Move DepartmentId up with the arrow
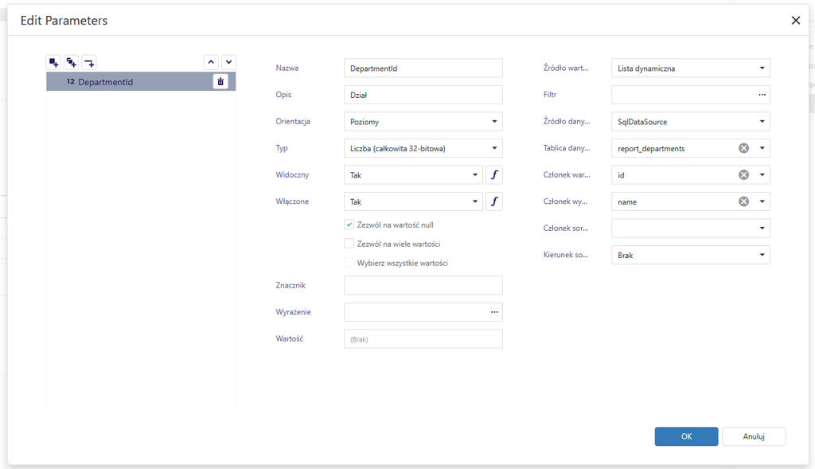This screenshot has width=815, height=469. (x=211, y=62)
